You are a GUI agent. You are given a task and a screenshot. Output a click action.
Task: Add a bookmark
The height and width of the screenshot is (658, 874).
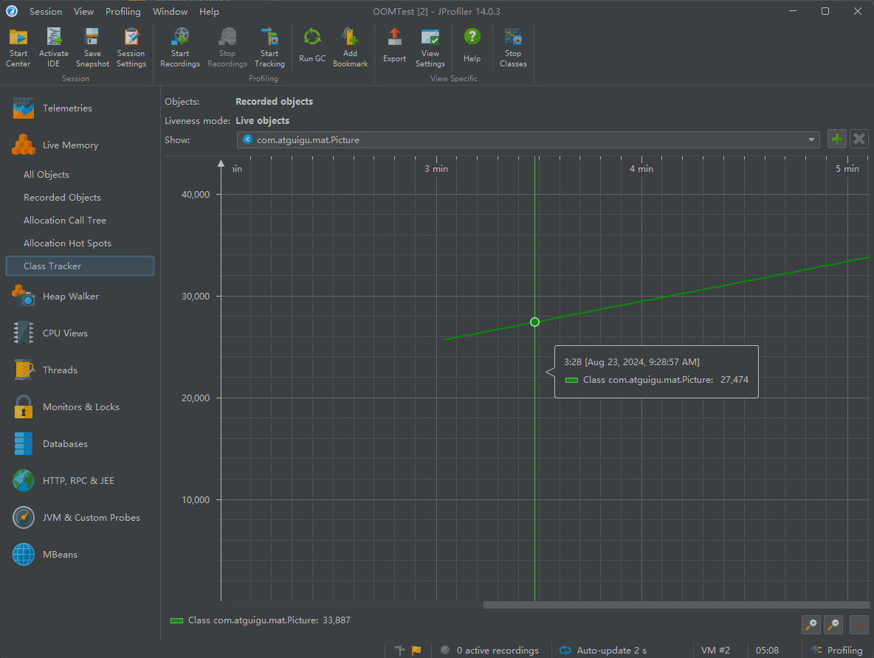pos(350,48)
